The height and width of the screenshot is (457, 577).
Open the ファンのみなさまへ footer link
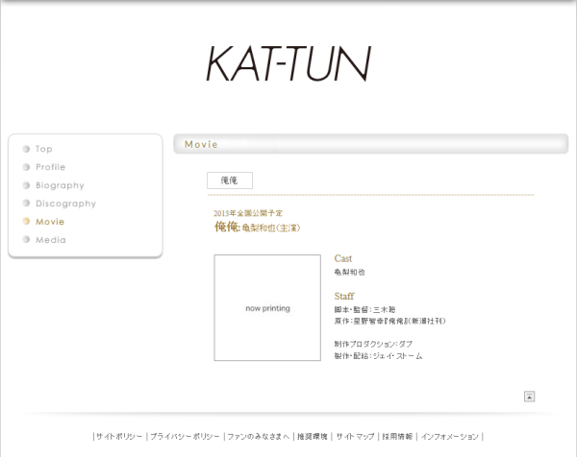pos(259,437)
